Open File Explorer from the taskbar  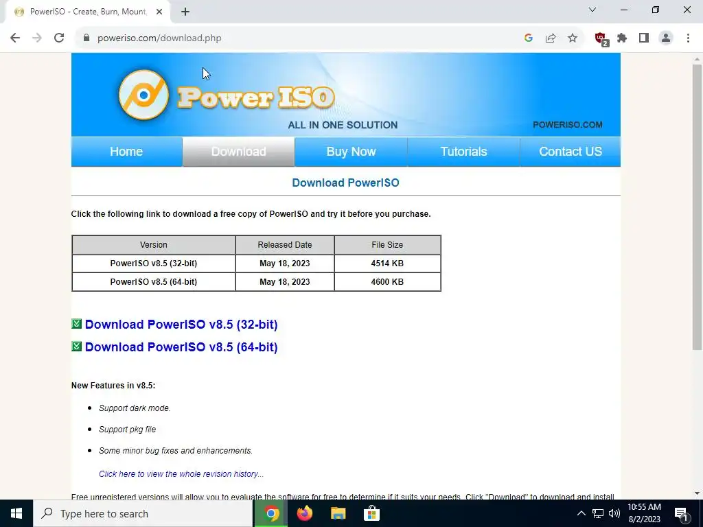[x=338, y=513]
